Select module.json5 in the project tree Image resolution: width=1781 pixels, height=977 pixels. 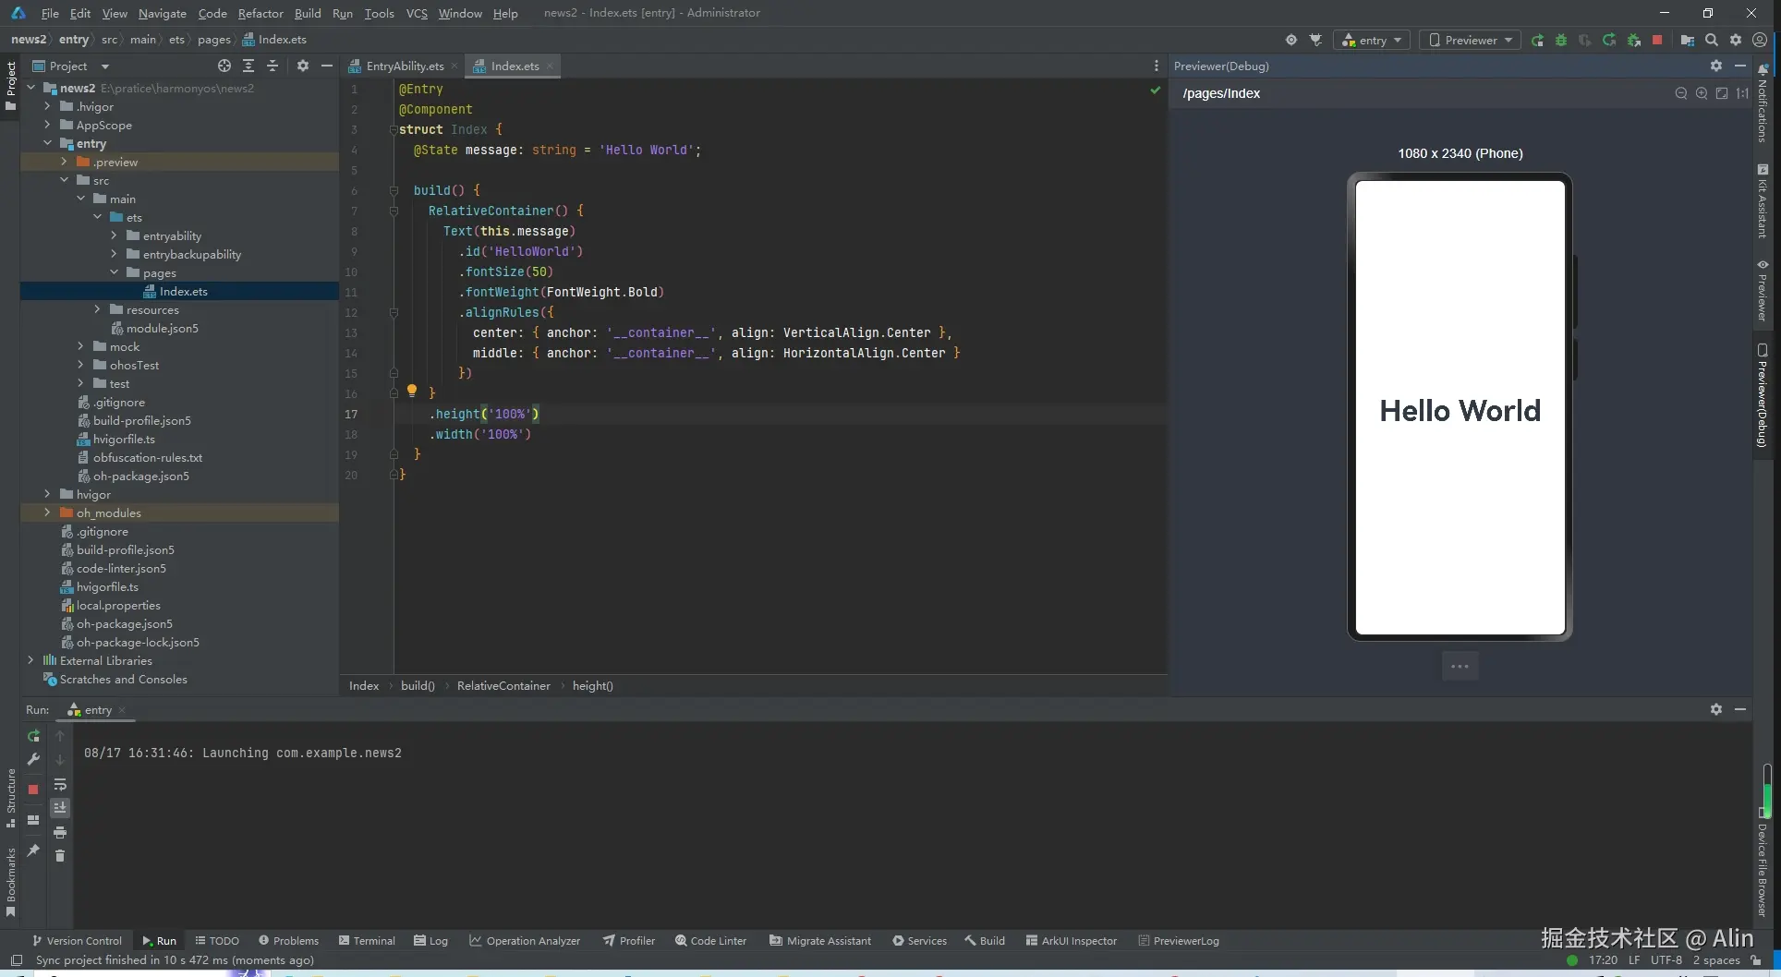point(162,328)
